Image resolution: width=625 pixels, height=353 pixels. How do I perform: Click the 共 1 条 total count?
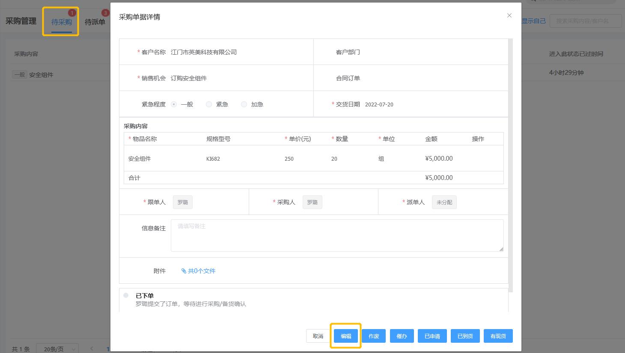pyautogui.click(x=21, y=349)
